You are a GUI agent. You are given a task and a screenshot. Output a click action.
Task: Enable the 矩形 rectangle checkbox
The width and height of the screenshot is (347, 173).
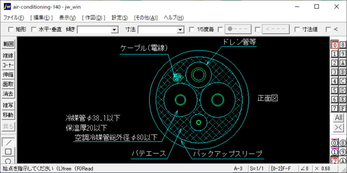click(x=11, y=29)
